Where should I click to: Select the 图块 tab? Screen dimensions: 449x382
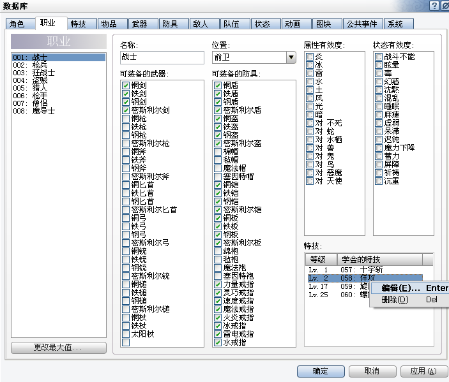coord(328,24)
